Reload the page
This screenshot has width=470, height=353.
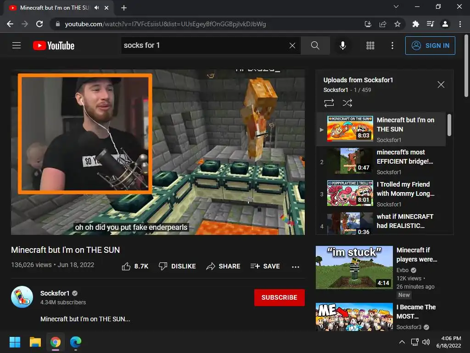[x=39, y=24]
